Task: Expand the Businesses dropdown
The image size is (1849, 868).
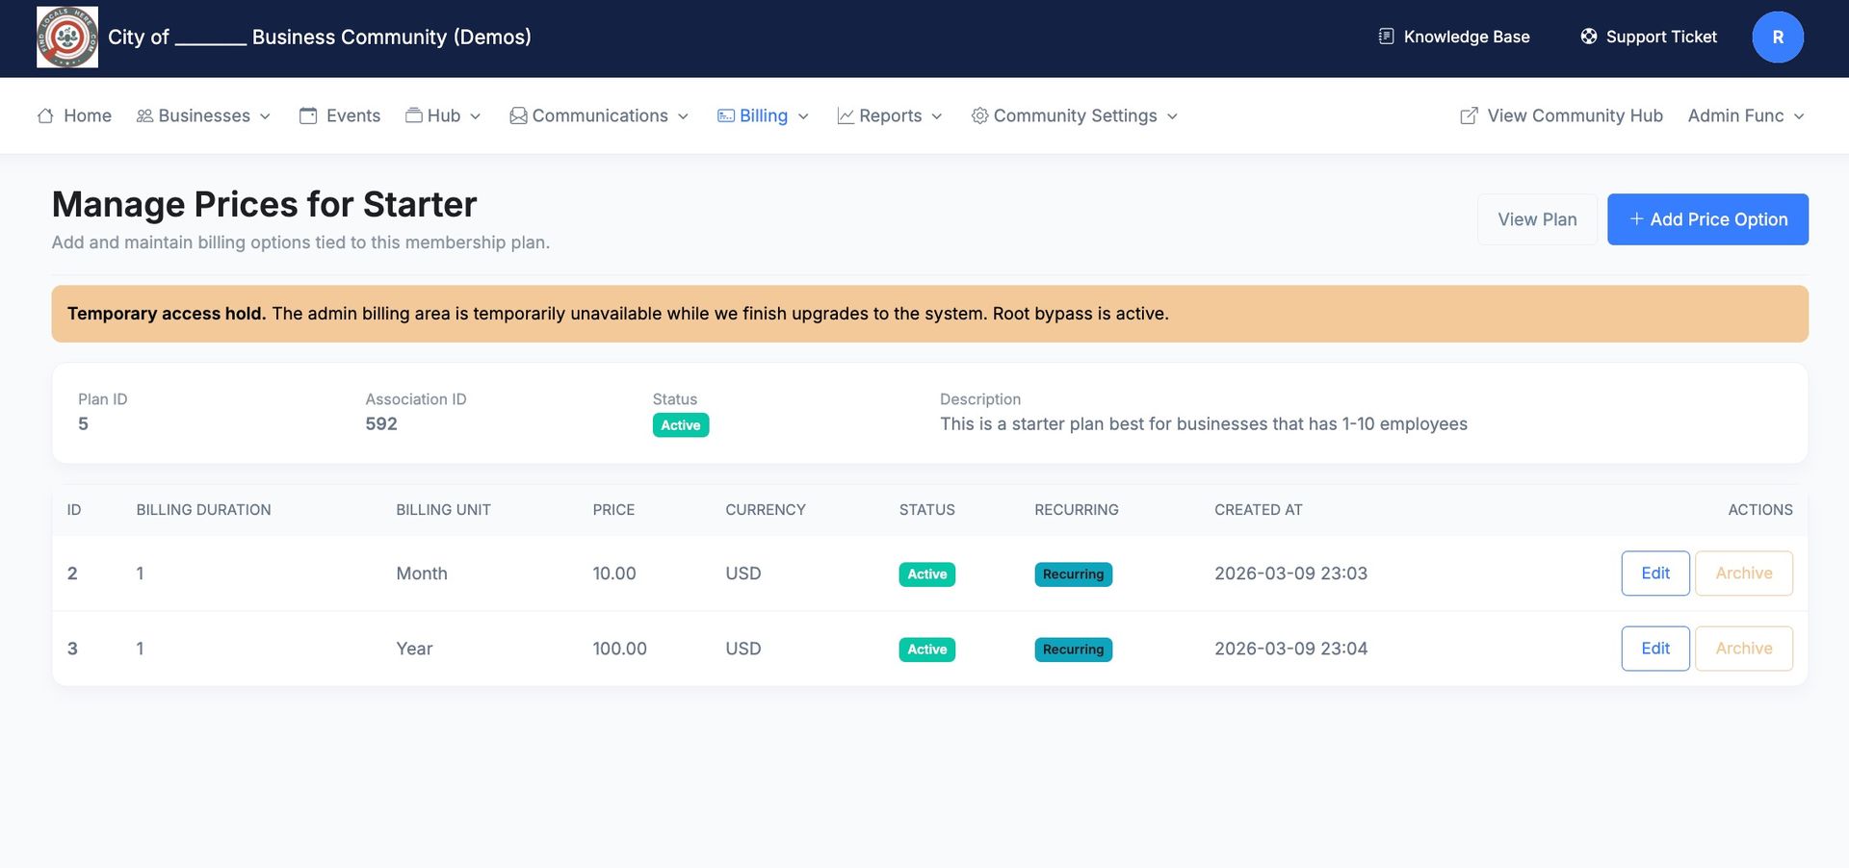Action: [x=203, y=115]
